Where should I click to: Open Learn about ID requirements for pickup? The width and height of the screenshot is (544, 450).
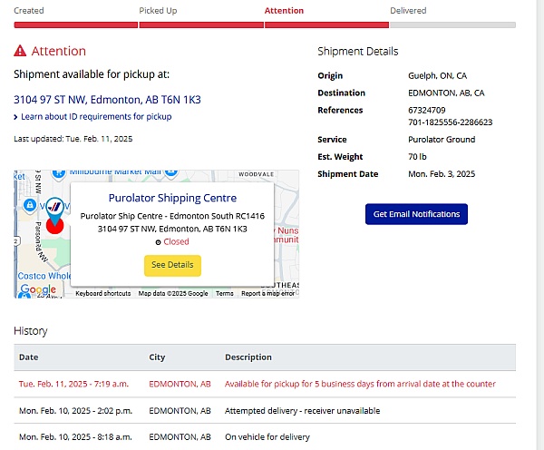pyautogui.click(x=96, y=117)
